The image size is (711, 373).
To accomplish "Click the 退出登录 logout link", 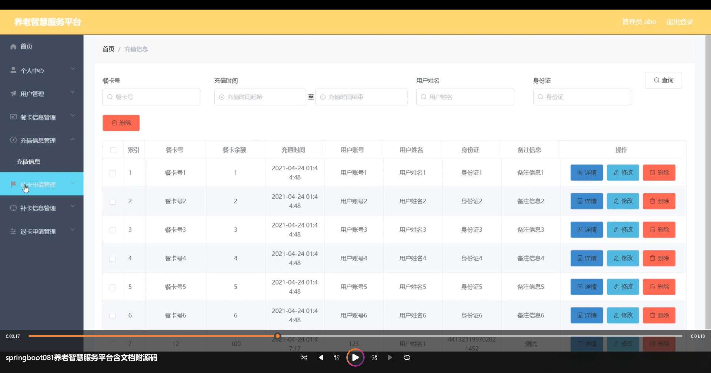I will click(680, 22).
